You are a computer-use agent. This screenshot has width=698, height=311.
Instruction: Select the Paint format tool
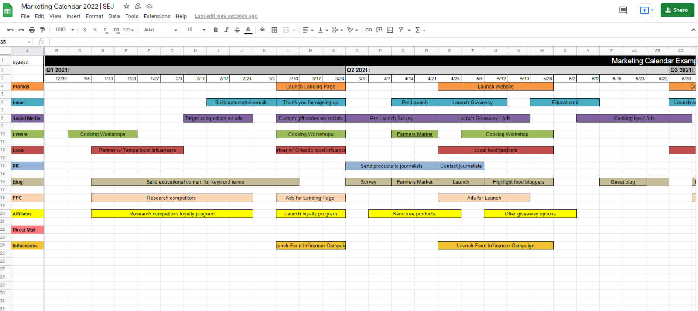tap(43, 30)
